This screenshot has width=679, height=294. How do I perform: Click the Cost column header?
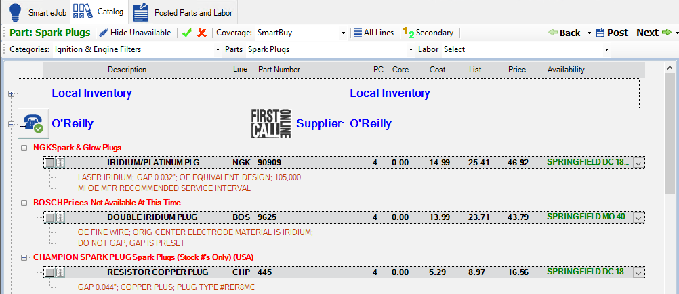click(437, 70)
